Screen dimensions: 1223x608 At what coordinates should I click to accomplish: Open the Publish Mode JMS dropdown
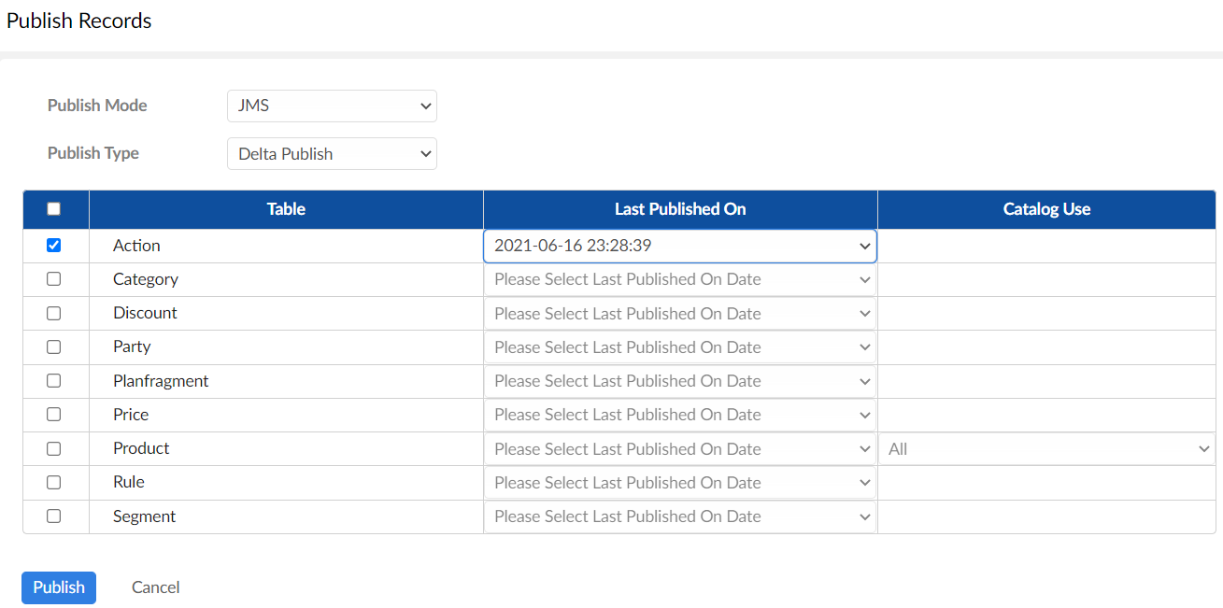click(x=332, y=106)
